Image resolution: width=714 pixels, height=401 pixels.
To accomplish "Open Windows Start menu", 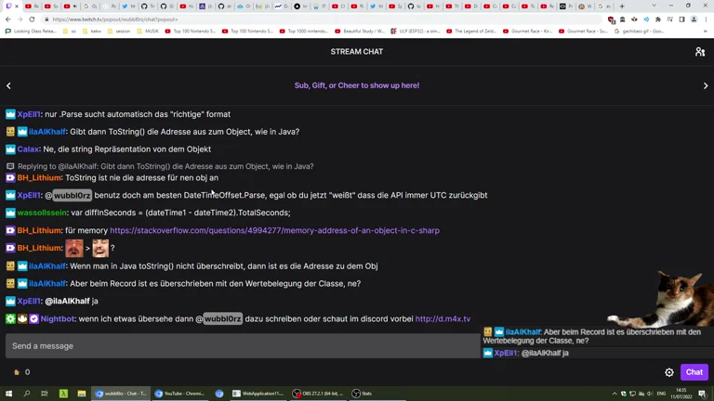I will point(8,394).
